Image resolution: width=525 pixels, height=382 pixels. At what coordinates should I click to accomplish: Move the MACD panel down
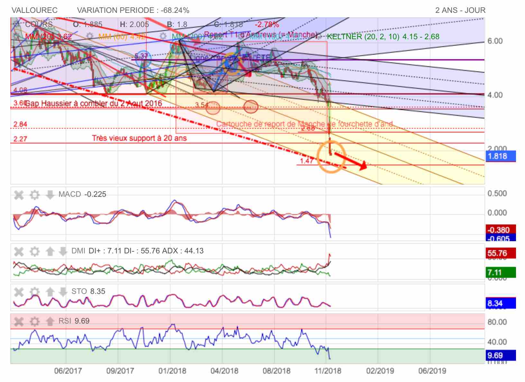coord(50,195)
